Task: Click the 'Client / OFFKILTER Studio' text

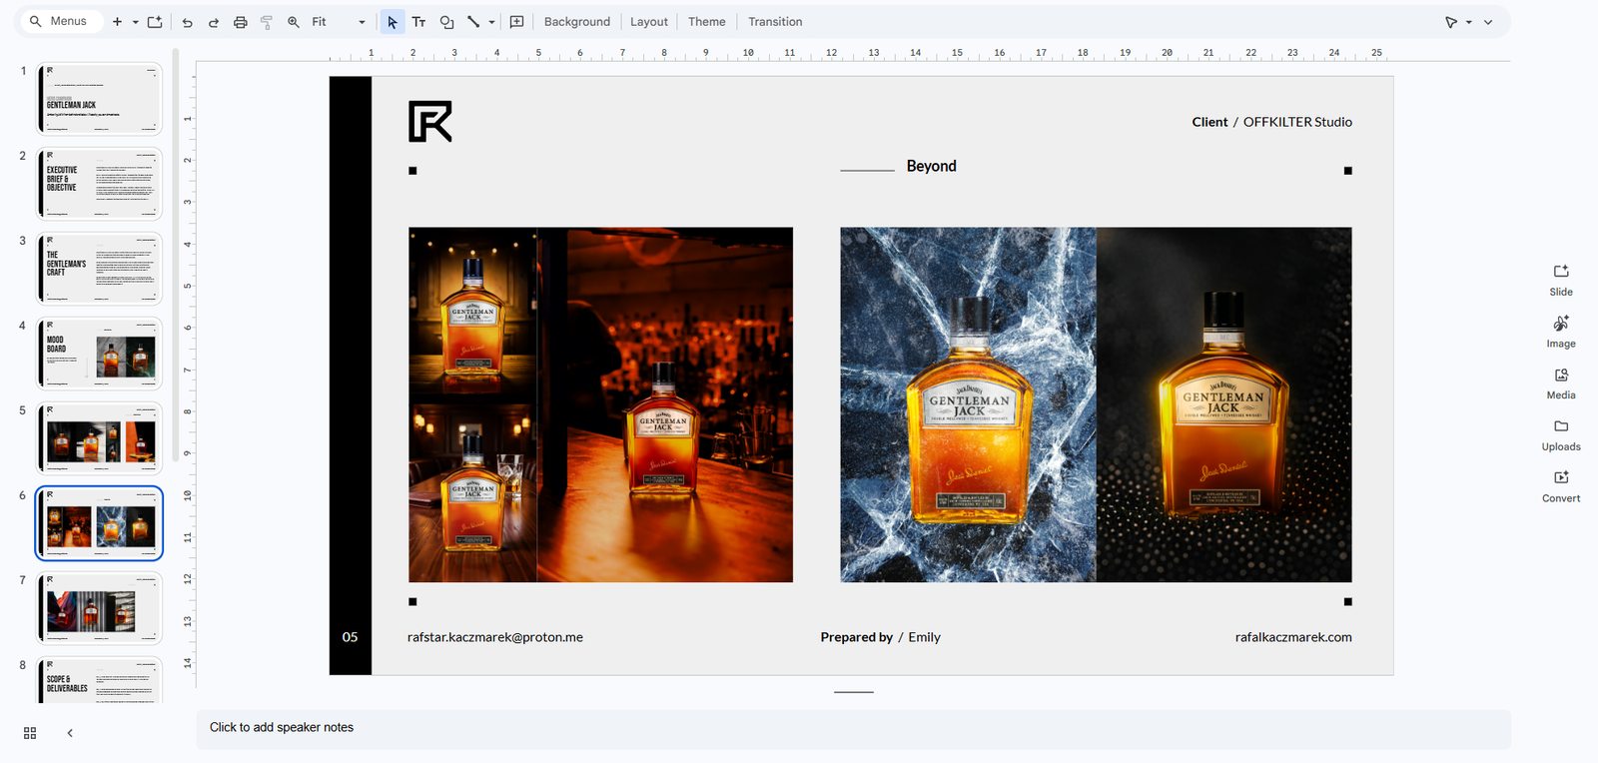Action: [1271, 122]
